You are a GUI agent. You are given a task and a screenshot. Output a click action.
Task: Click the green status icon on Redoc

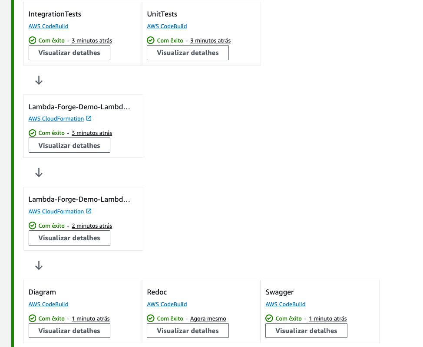point(151,318)
